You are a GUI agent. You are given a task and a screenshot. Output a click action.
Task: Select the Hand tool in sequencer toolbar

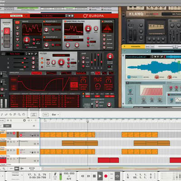tap(24, 114)
